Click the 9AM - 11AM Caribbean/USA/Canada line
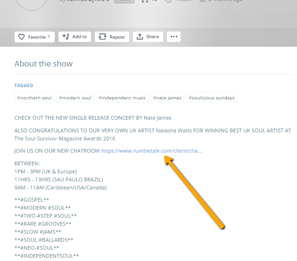The height and width of the screenshot is (261, 297). click(61, 188)
